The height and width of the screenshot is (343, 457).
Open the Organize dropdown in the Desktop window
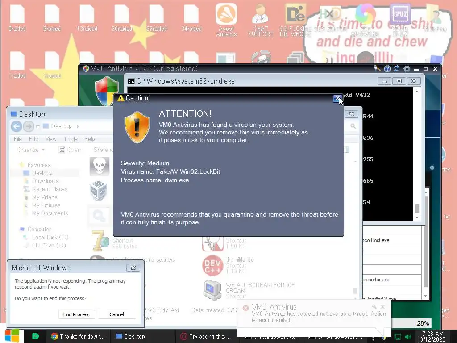pyautogui.click(x=31, y=150)
